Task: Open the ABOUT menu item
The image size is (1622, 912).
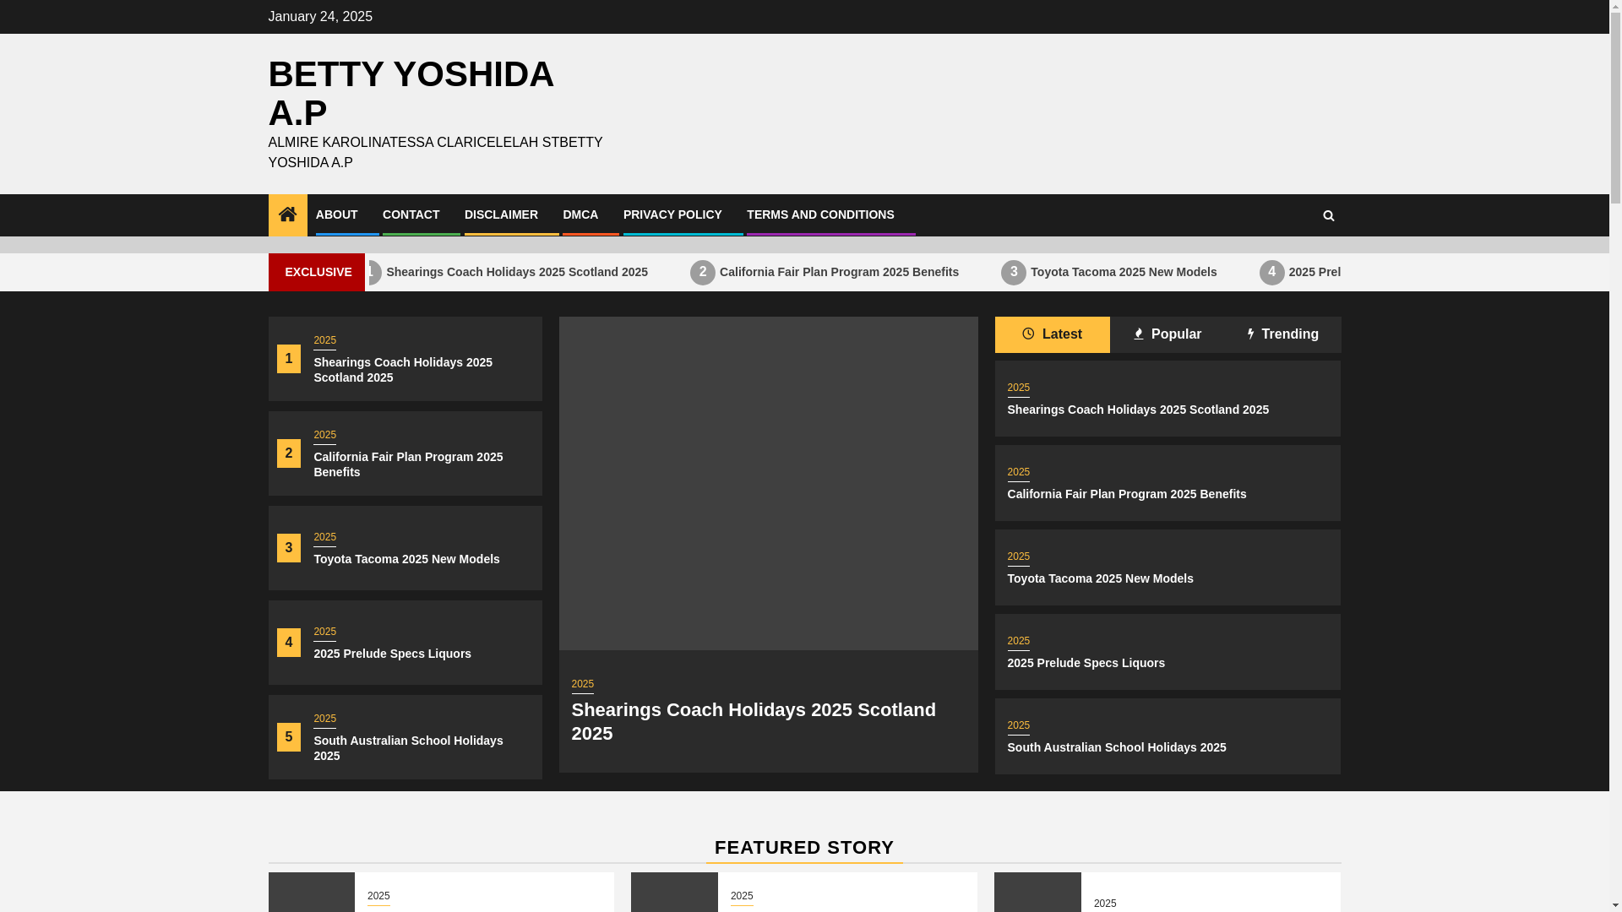Action: point(336,214)
